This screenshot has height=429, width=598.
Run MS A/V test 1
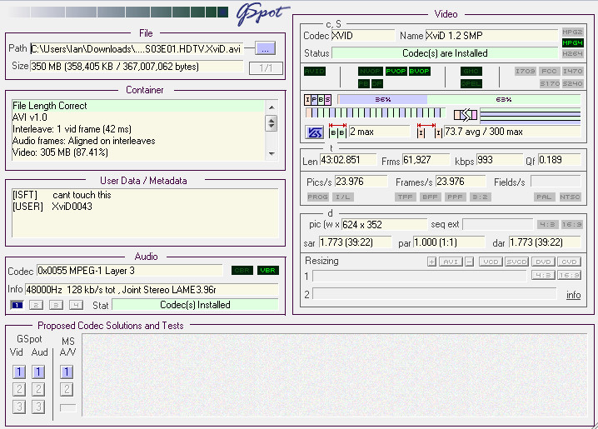[x=67, y=372]
